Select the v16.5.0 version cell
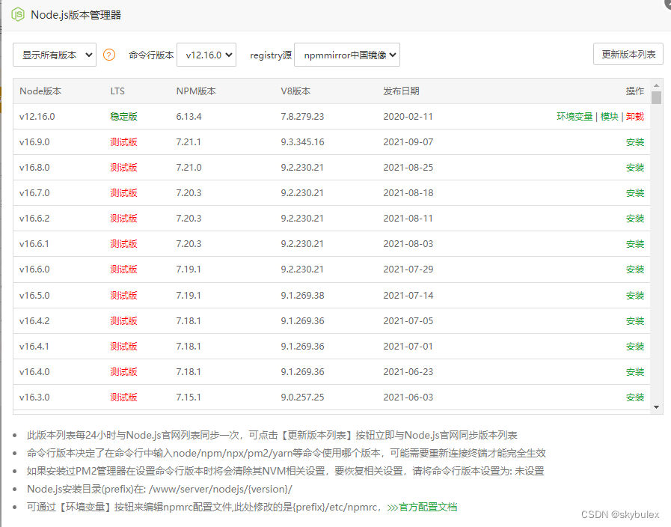671x527 pixels. [34, 296]
